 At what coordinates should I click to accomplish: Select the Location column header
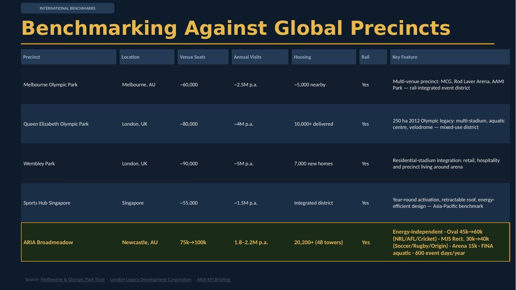coord(147,57)
